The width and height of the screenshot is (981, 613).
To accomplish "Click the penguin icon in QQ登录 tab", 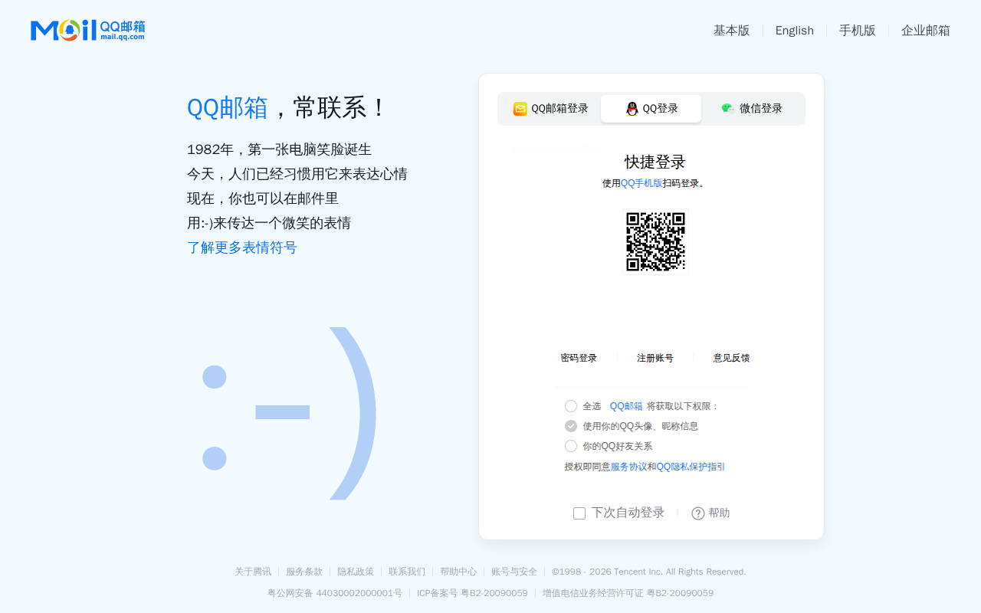I will (x=632, y=109).
